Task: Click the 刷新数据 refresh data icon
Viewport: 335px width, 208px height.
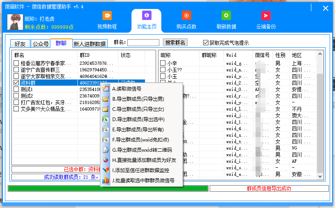Action: pos(226,15)
